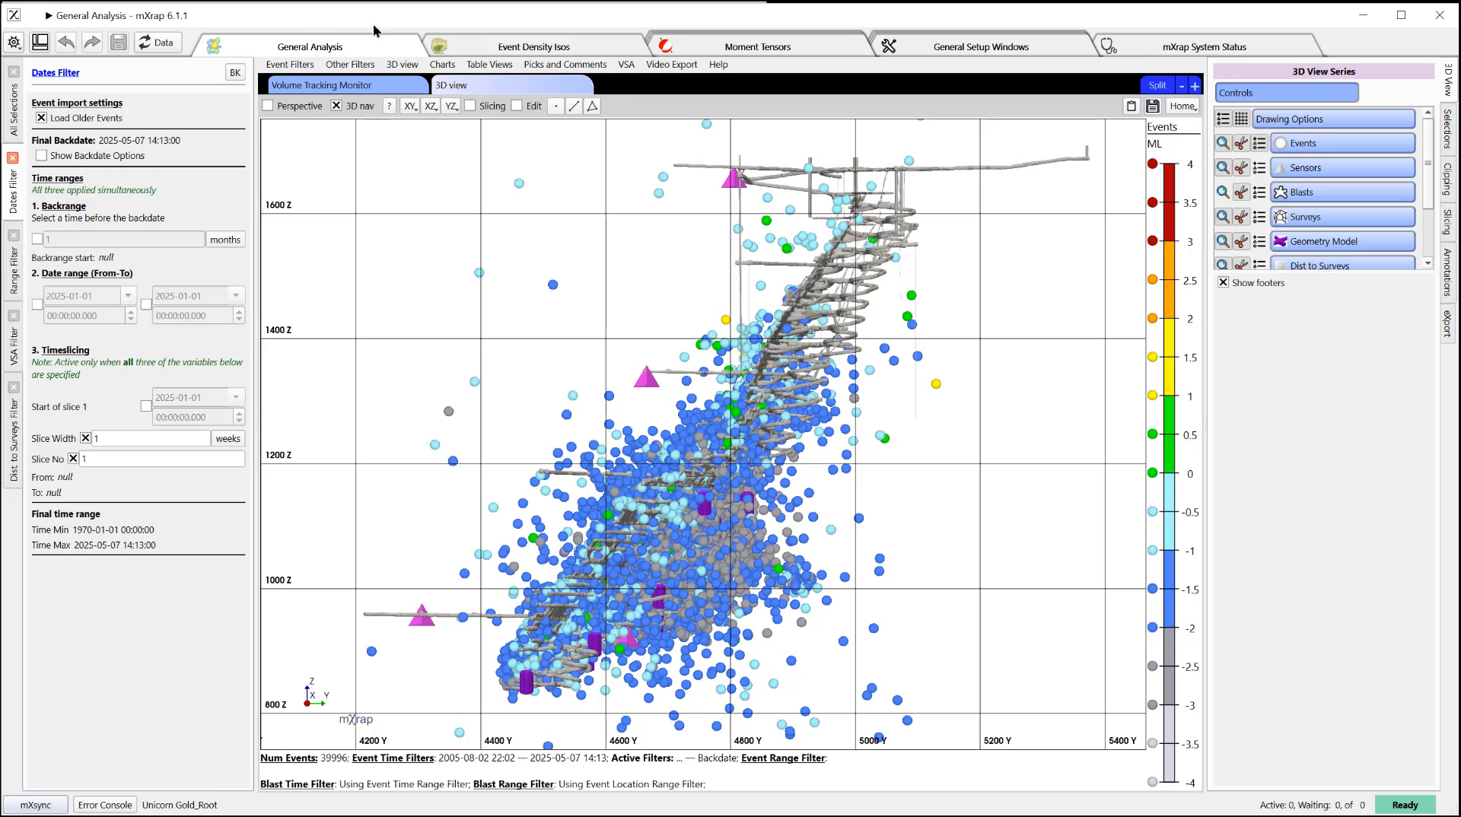The height and width of the screenshot is (817, 1461).
Task: Open the weeks unit dropdown for Slice Width
Action: click(x=228, y=438)
